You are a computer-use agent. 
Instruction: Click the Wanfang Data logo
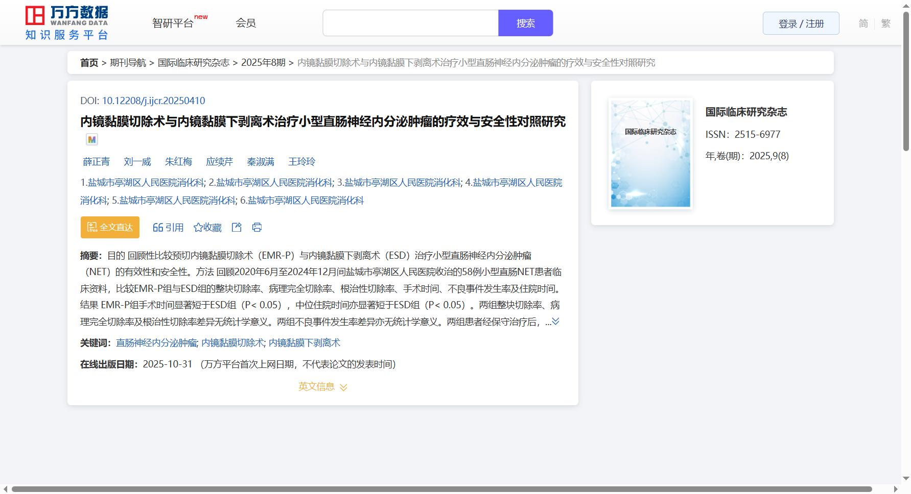[x=67, y=23]
